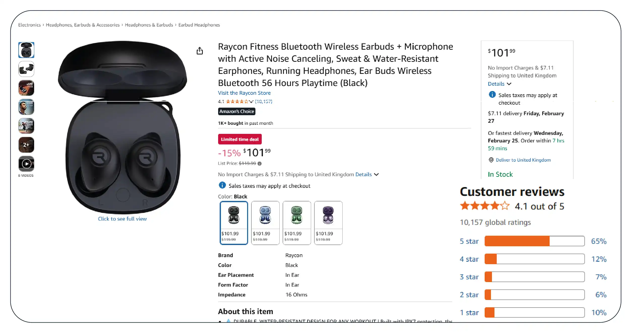Navigate to Electronics breadcrumb
This screenshot has height=333, width=632.
(x=29, y=25)
